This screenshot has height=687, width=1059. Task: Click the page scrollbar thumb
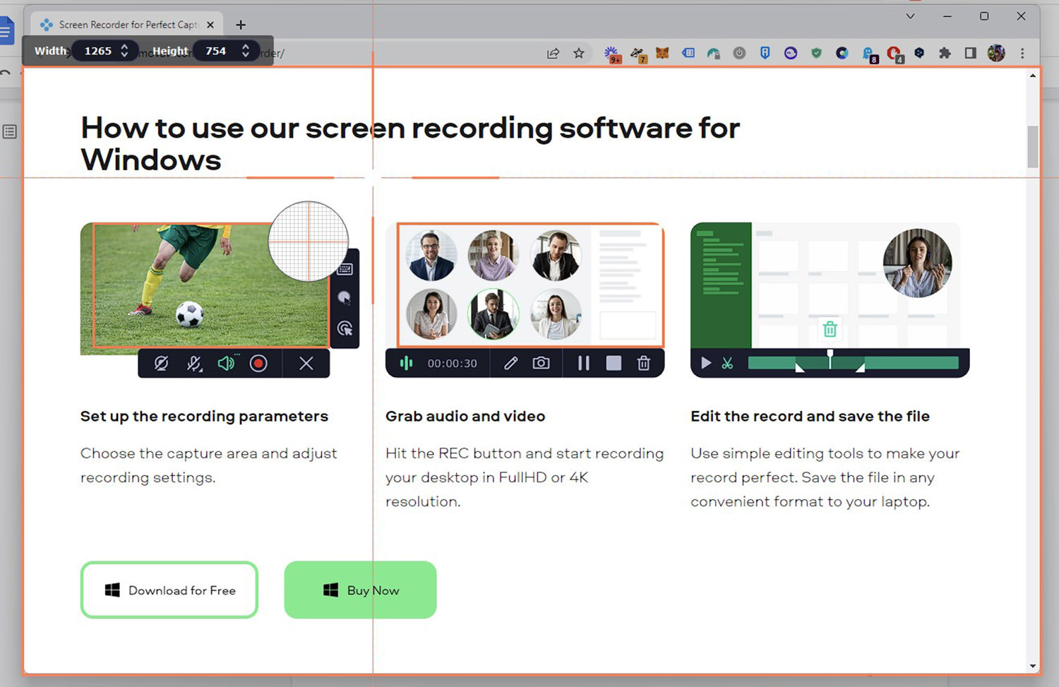[1033, 147]
